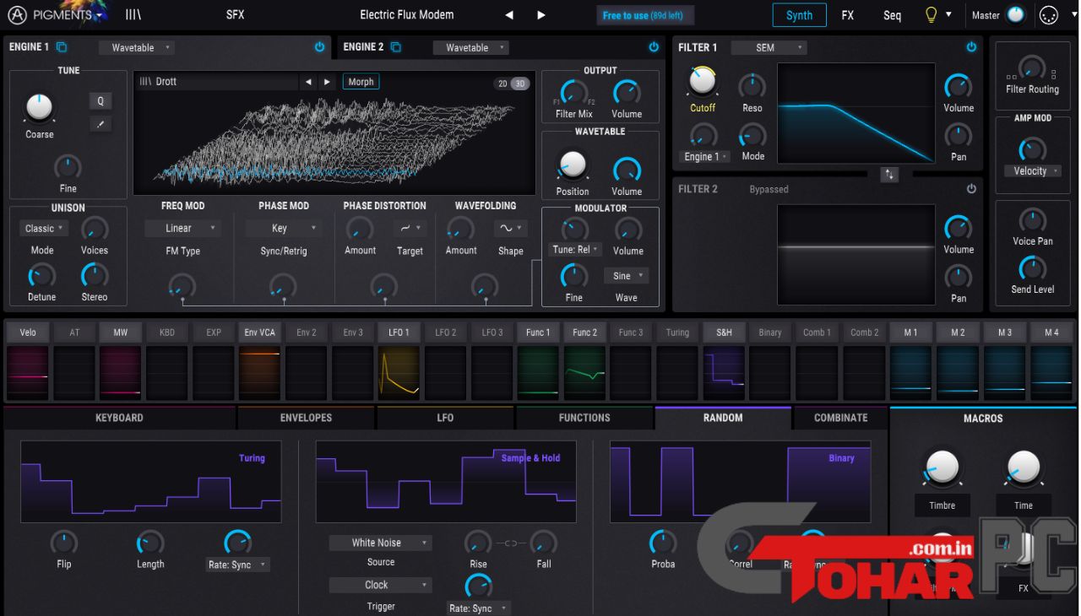This screenshot has height=616, width=1081.
Task: Select the Func 2 modulation source
Action: click(584, 332)
